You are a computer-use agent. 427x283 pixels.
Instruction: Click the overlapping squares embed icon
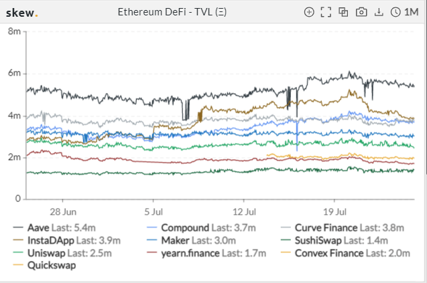343,12
